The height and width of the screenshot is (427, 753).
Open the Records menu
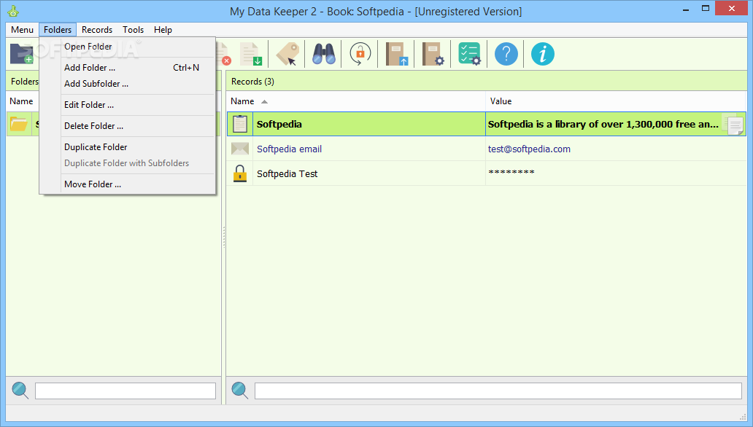pos(97,30)
